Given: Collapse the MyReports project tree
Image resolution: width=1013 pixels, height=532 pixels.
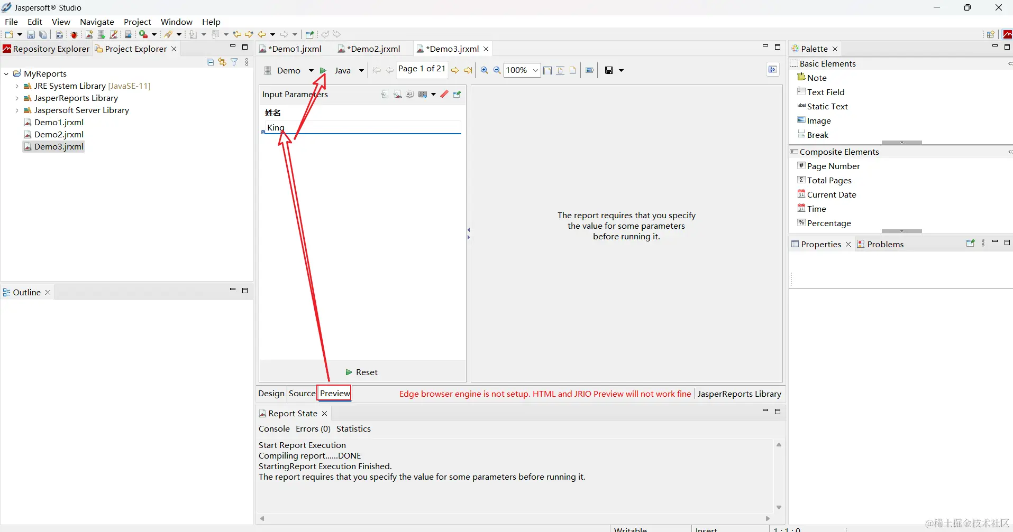Looking at the screenshot, I should coord(6,73).
